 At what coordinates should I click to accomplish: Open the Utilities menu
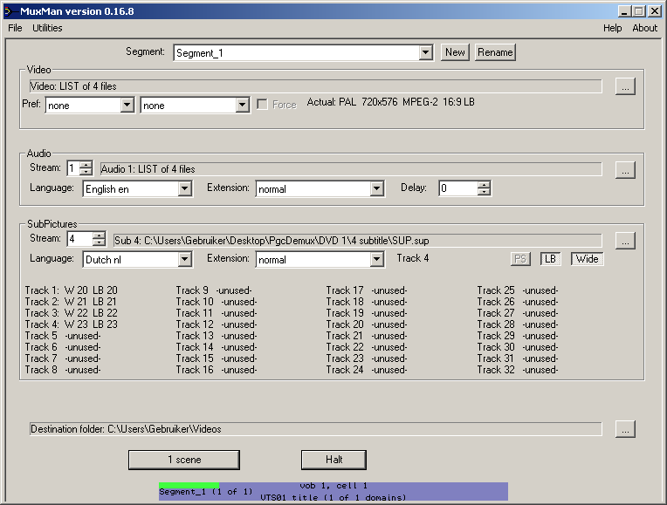point(47,28)
